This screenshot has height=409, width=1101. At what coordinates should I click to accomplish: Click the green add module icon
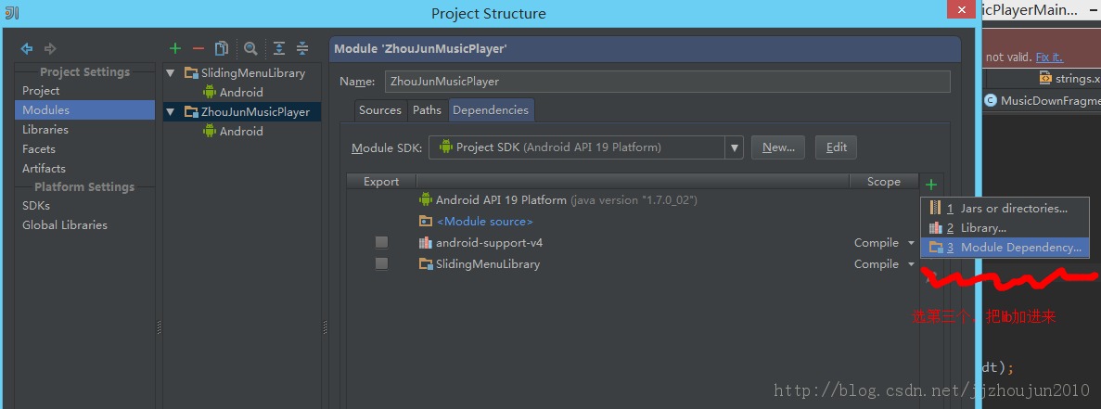175,48
